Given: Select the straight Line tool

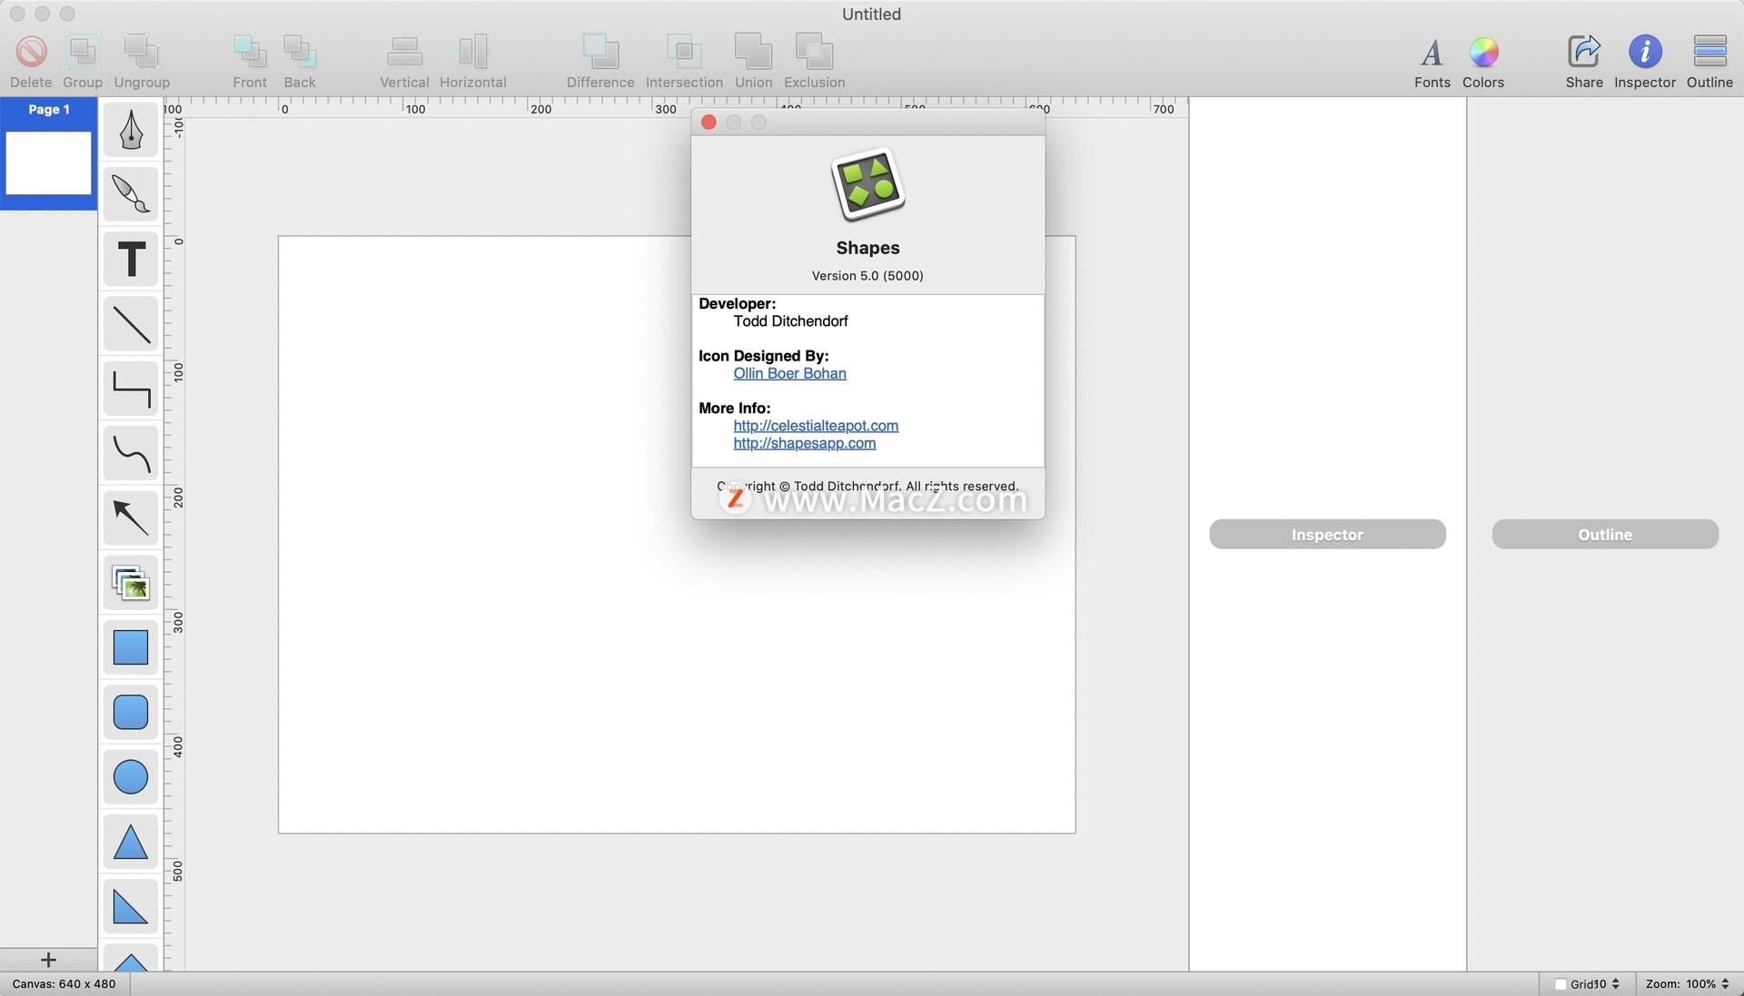Looking at the screenshot, I should coord(131,324).
